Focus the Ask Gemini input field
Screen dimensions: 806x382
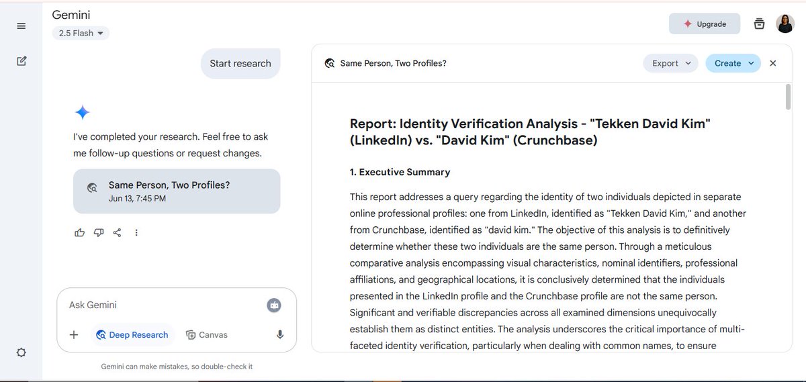click(161, 305)
